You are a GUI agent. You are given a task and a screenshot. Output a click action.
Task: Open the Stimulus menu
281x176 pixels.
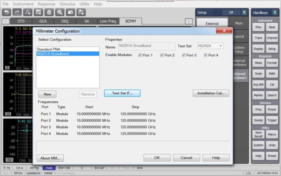pos(67,4)
